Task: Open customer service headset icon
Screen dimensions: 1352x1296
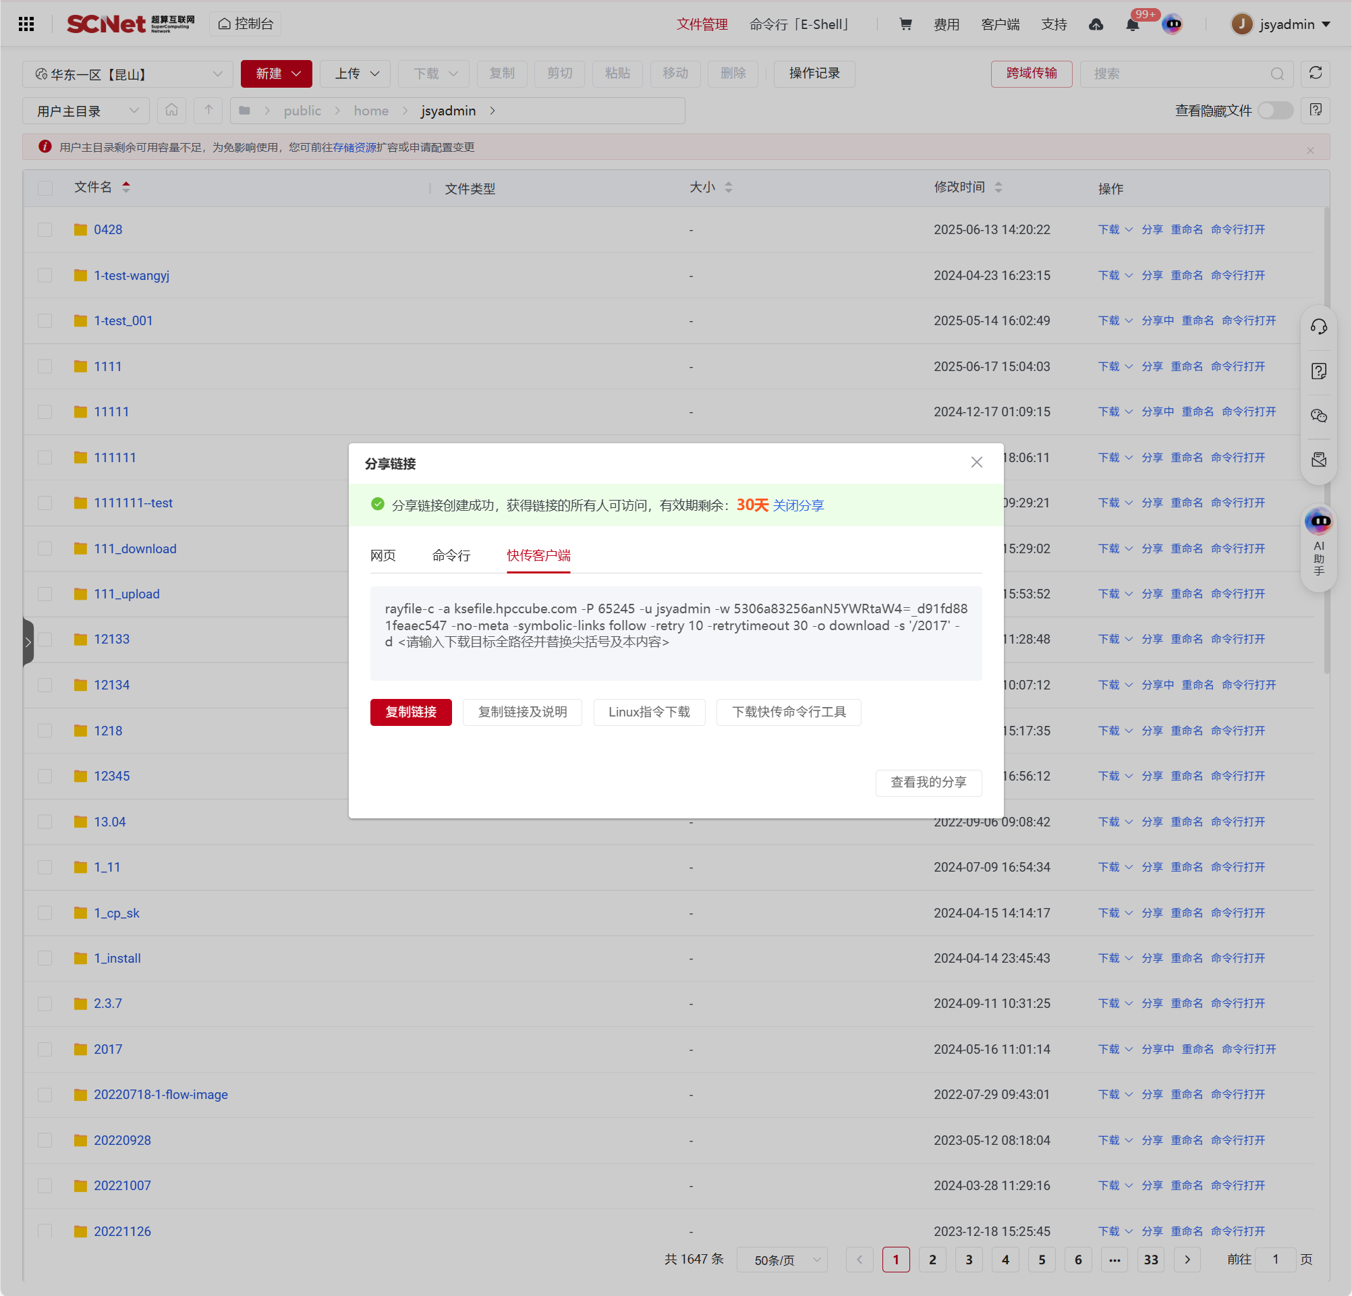Action: (1318, 327)
